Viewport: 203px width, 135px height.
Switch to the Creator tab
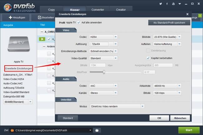pos(121,10)
